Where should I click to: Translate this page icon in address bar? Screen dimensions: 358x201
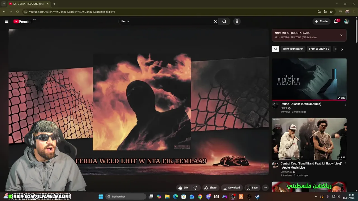(x=325, y=12)
